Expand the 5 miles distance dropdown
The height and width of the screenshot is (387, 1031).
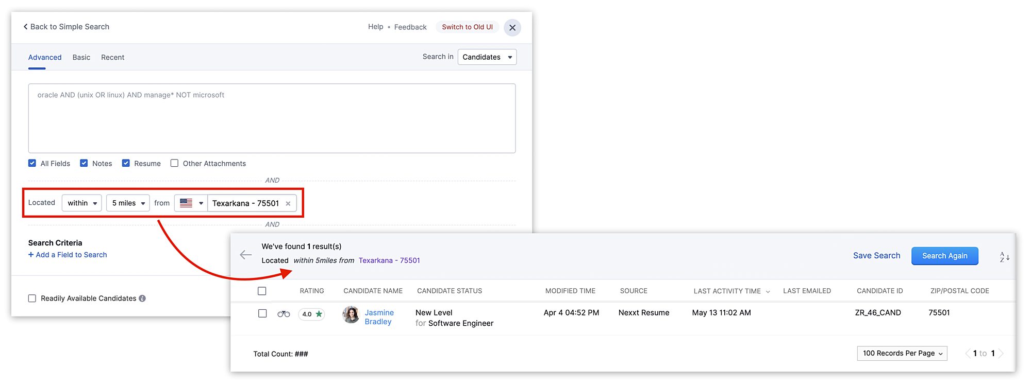tap(128, 203)
